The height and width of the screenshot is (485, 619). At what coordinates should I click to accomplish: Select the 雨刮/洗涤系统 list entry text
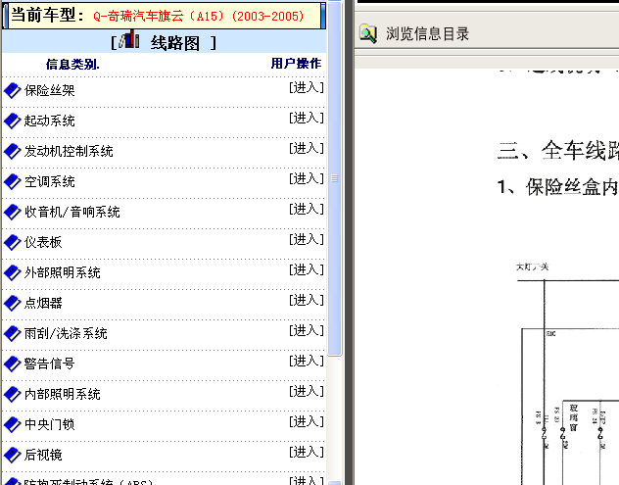pyautogui.click(x=66, y=334)
